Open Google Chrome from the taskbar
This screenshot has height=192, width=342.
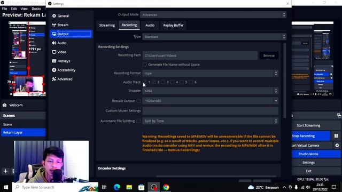166,187
